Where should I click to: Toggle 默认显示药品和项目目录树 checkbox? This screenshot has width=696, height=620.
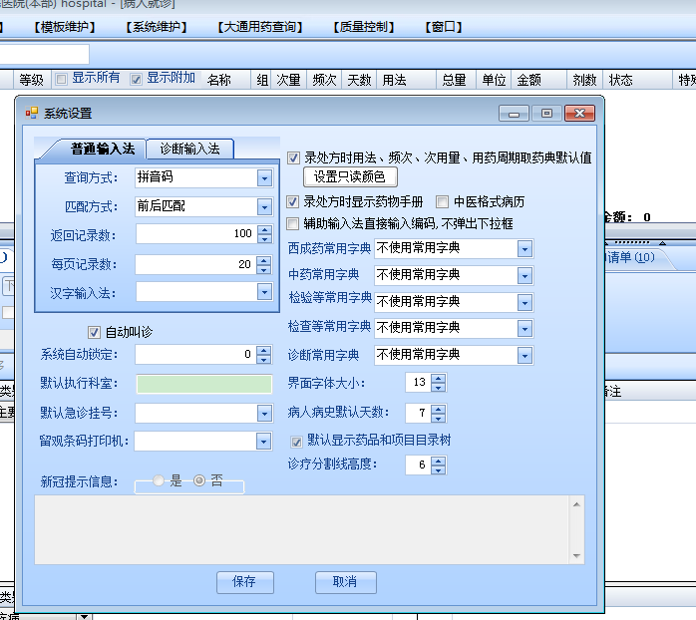tap(296, 442)
